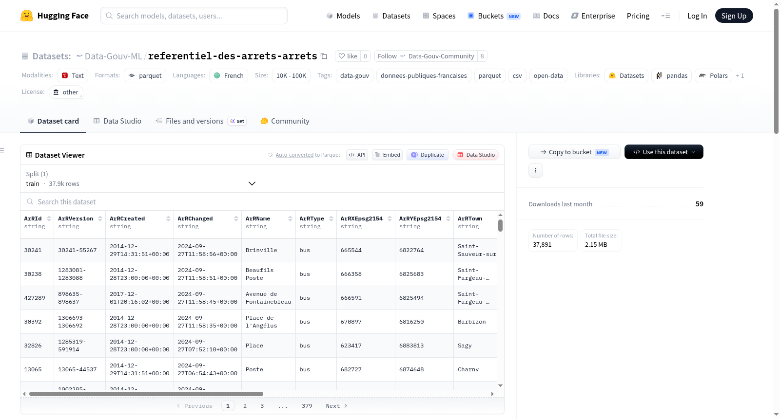Open Spaces in the top navigation

439,16
